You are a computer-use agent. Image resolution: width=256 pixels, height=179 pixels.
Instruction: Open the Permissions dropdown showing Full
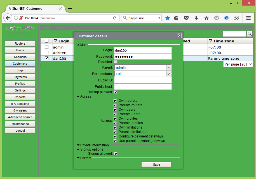tap(143, 74)
